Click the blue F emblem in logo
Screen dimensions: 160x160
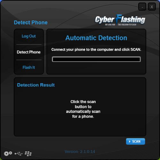(x=118, y=19)
